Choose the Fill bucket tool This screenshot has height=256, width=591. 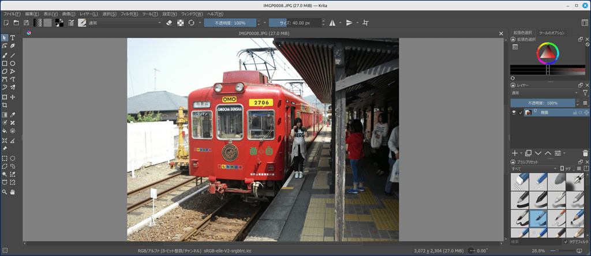(5, 131)
